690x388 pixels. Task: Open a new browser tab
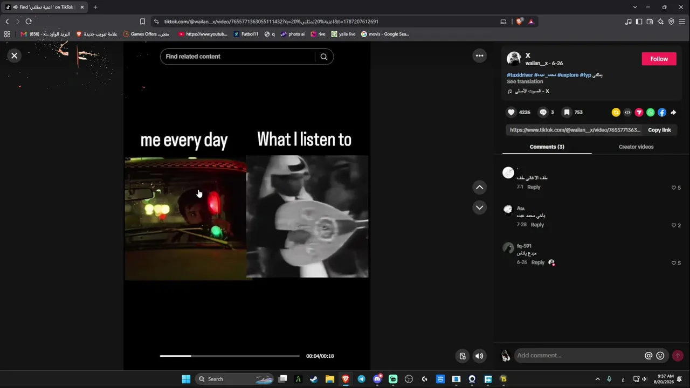[95, 7]
